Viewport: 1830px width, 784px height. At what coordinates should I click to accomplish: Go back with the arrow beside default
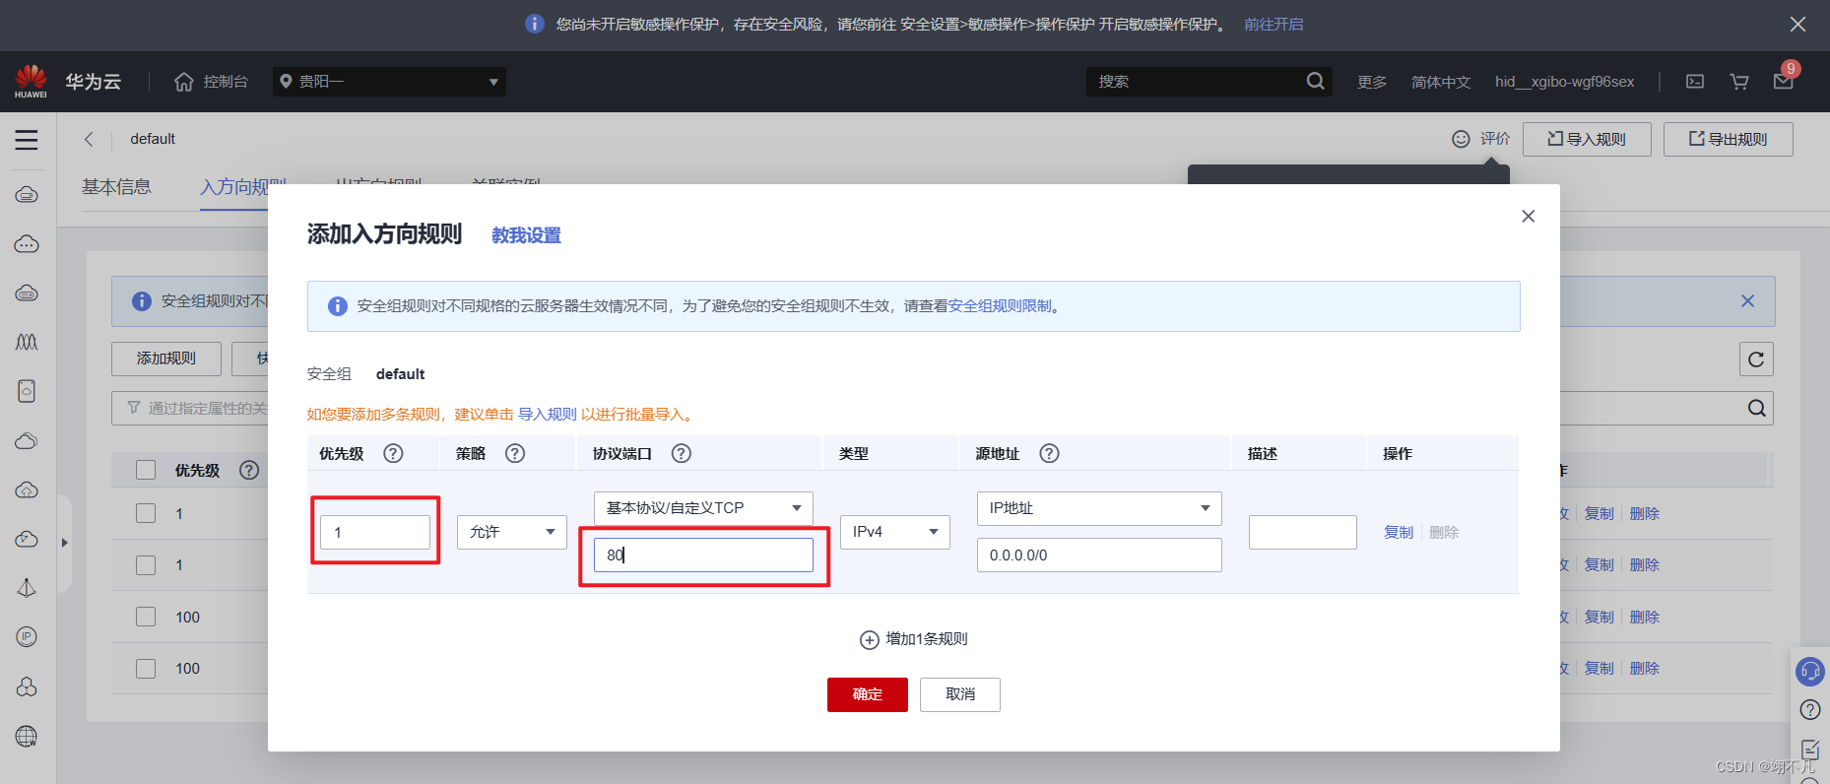pos(89,139)
